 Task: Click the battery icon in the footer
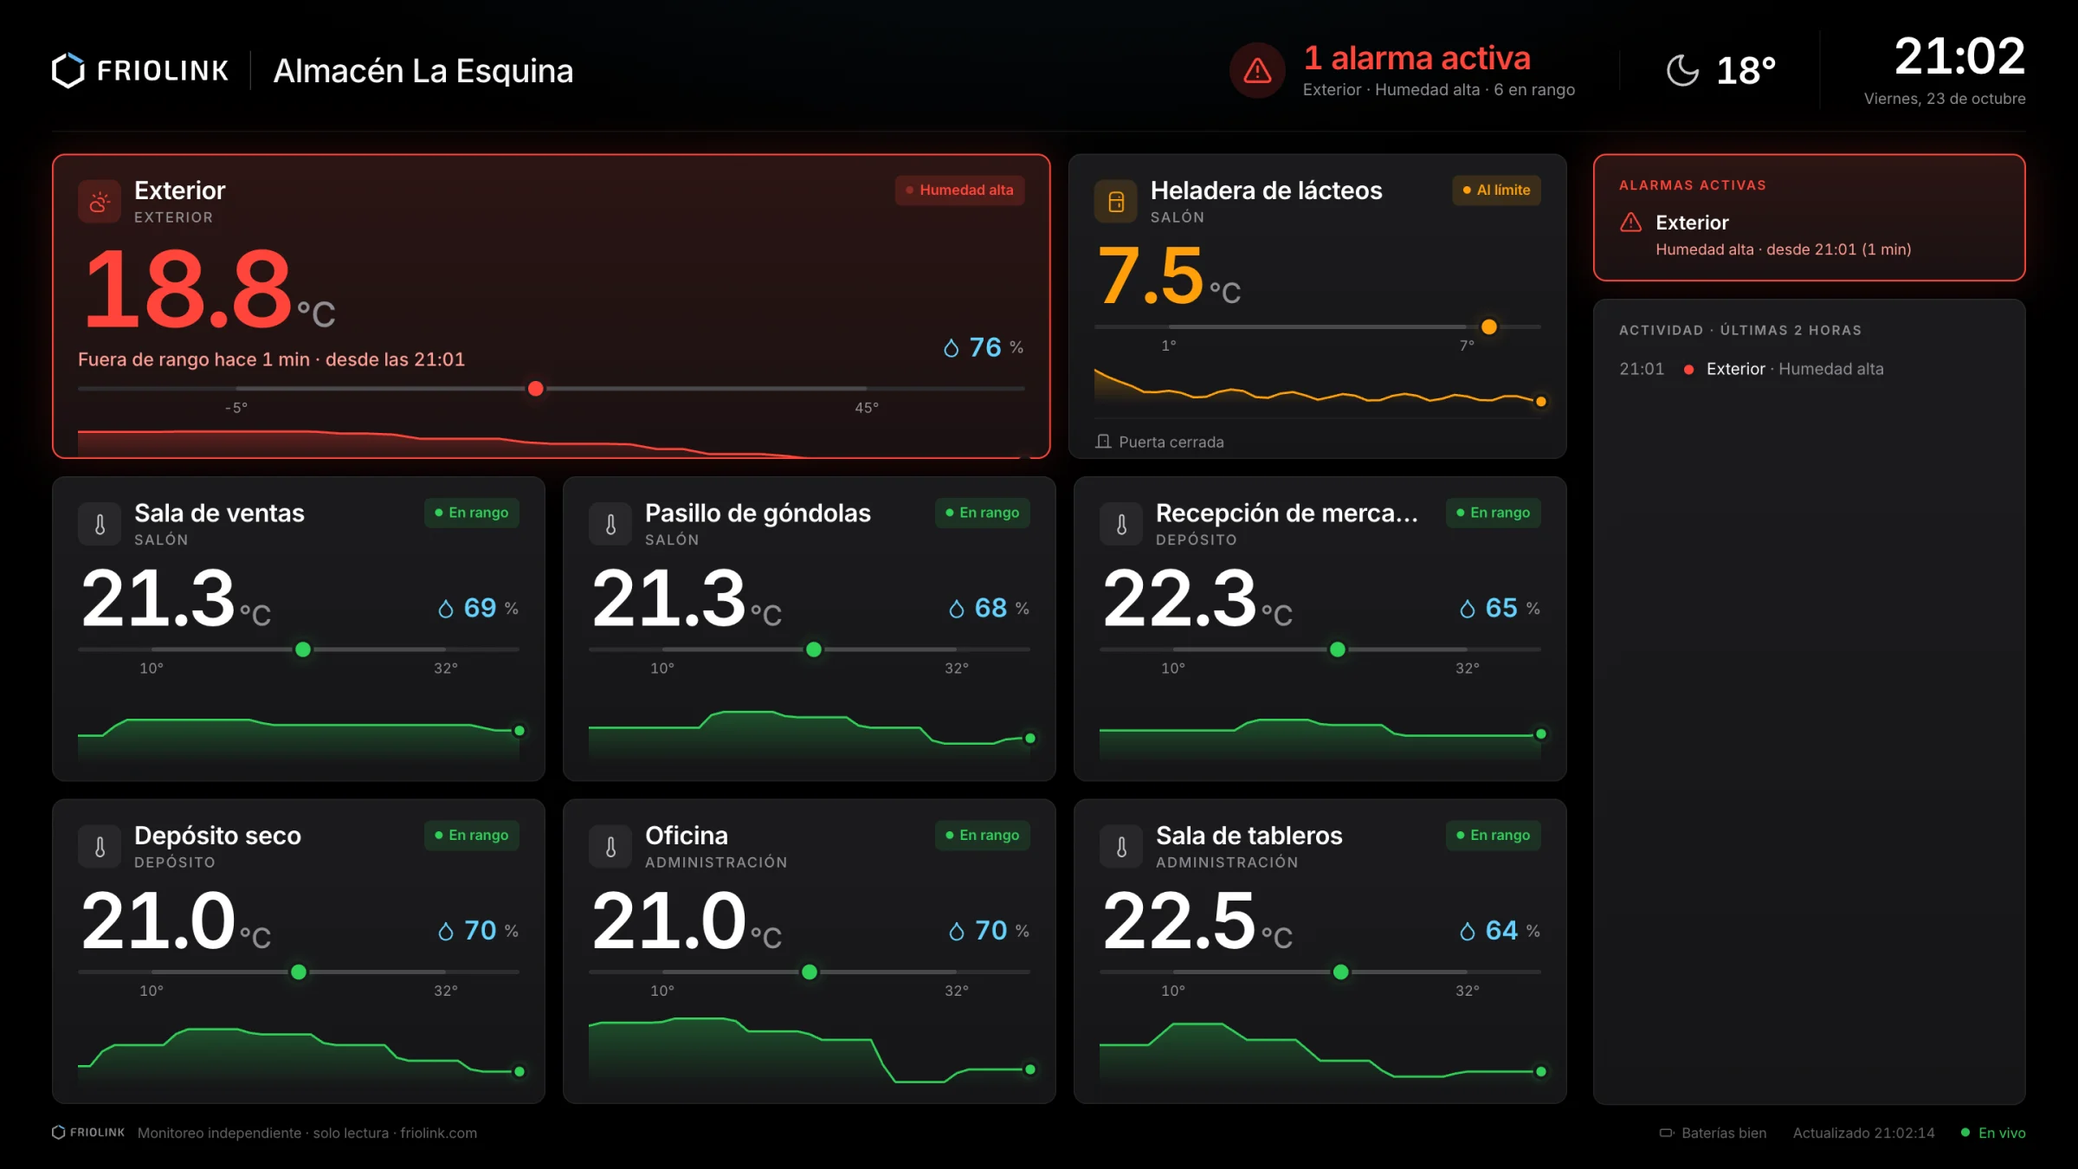click(x=1667, y=1133)
